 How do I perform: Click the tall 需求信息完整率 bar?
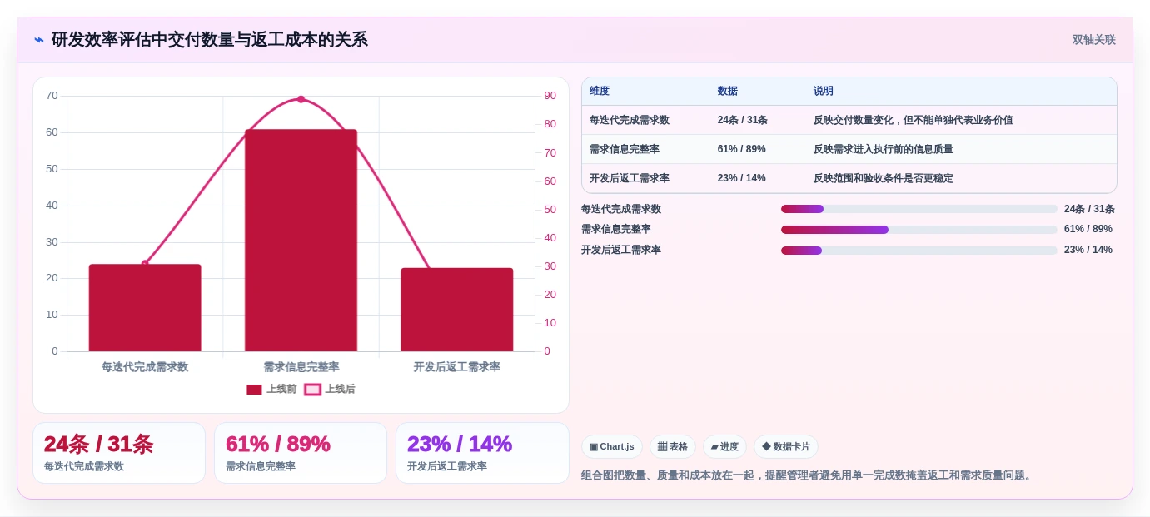301,241
